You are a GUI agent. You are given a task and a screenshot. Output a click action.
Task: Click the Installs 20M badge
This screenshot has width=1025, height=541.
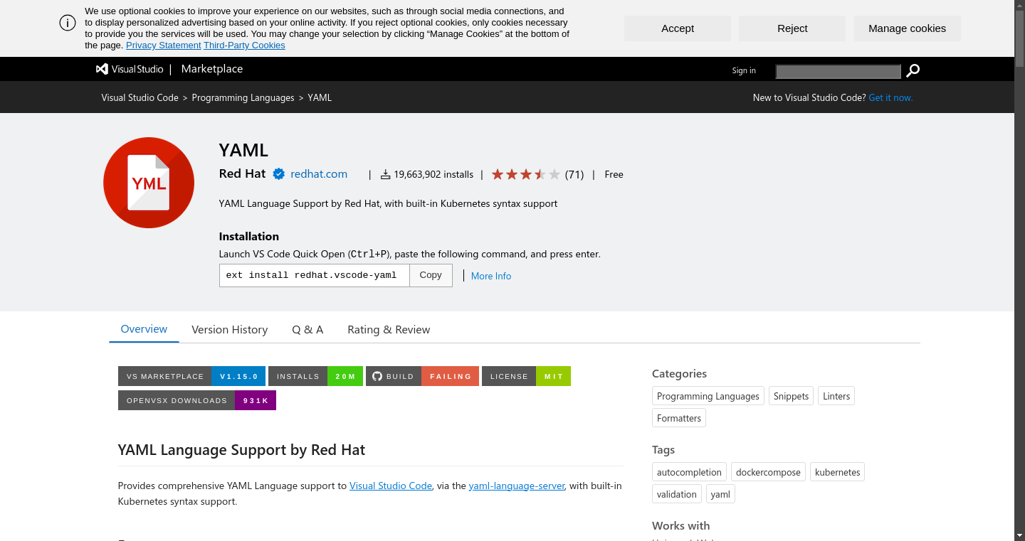point(315,376)
